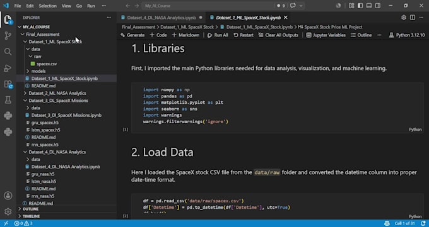Close the Dataset_1_ML_SpaceX_Stock.ipynb tab
Viewport: 429px width, 227px height.
[286, 18]
